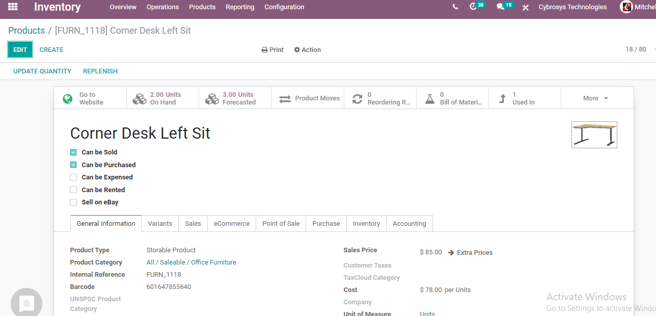Go to the Overview menu
Screen dimensions: 656x316
point(123,7)
